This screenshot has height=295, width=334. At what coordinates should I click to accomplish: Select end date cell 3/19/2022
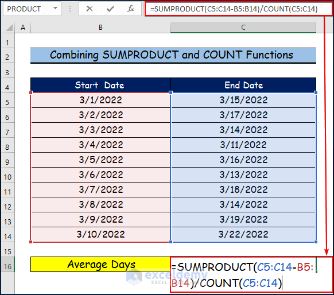(243, 219)
